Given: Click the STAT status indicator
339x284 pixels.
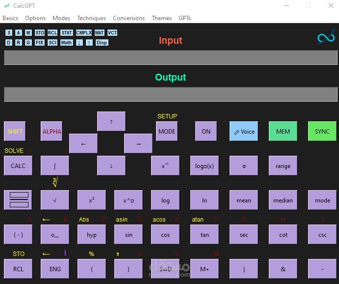Looking at the screenshot, I should coord(67,33).
